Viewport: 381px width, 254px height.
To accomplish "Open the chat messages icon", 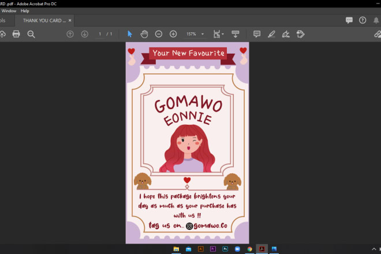I will [x=349, y=20].
